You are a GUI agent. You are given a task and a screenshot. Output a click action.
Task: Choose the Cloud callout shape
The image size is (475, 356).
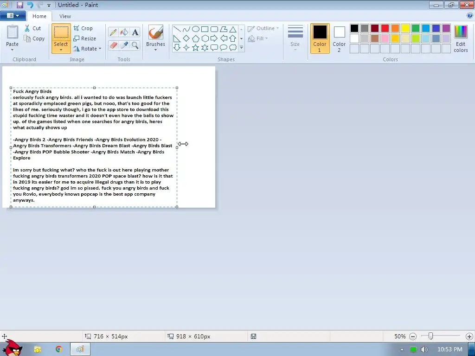coord(233,48)
